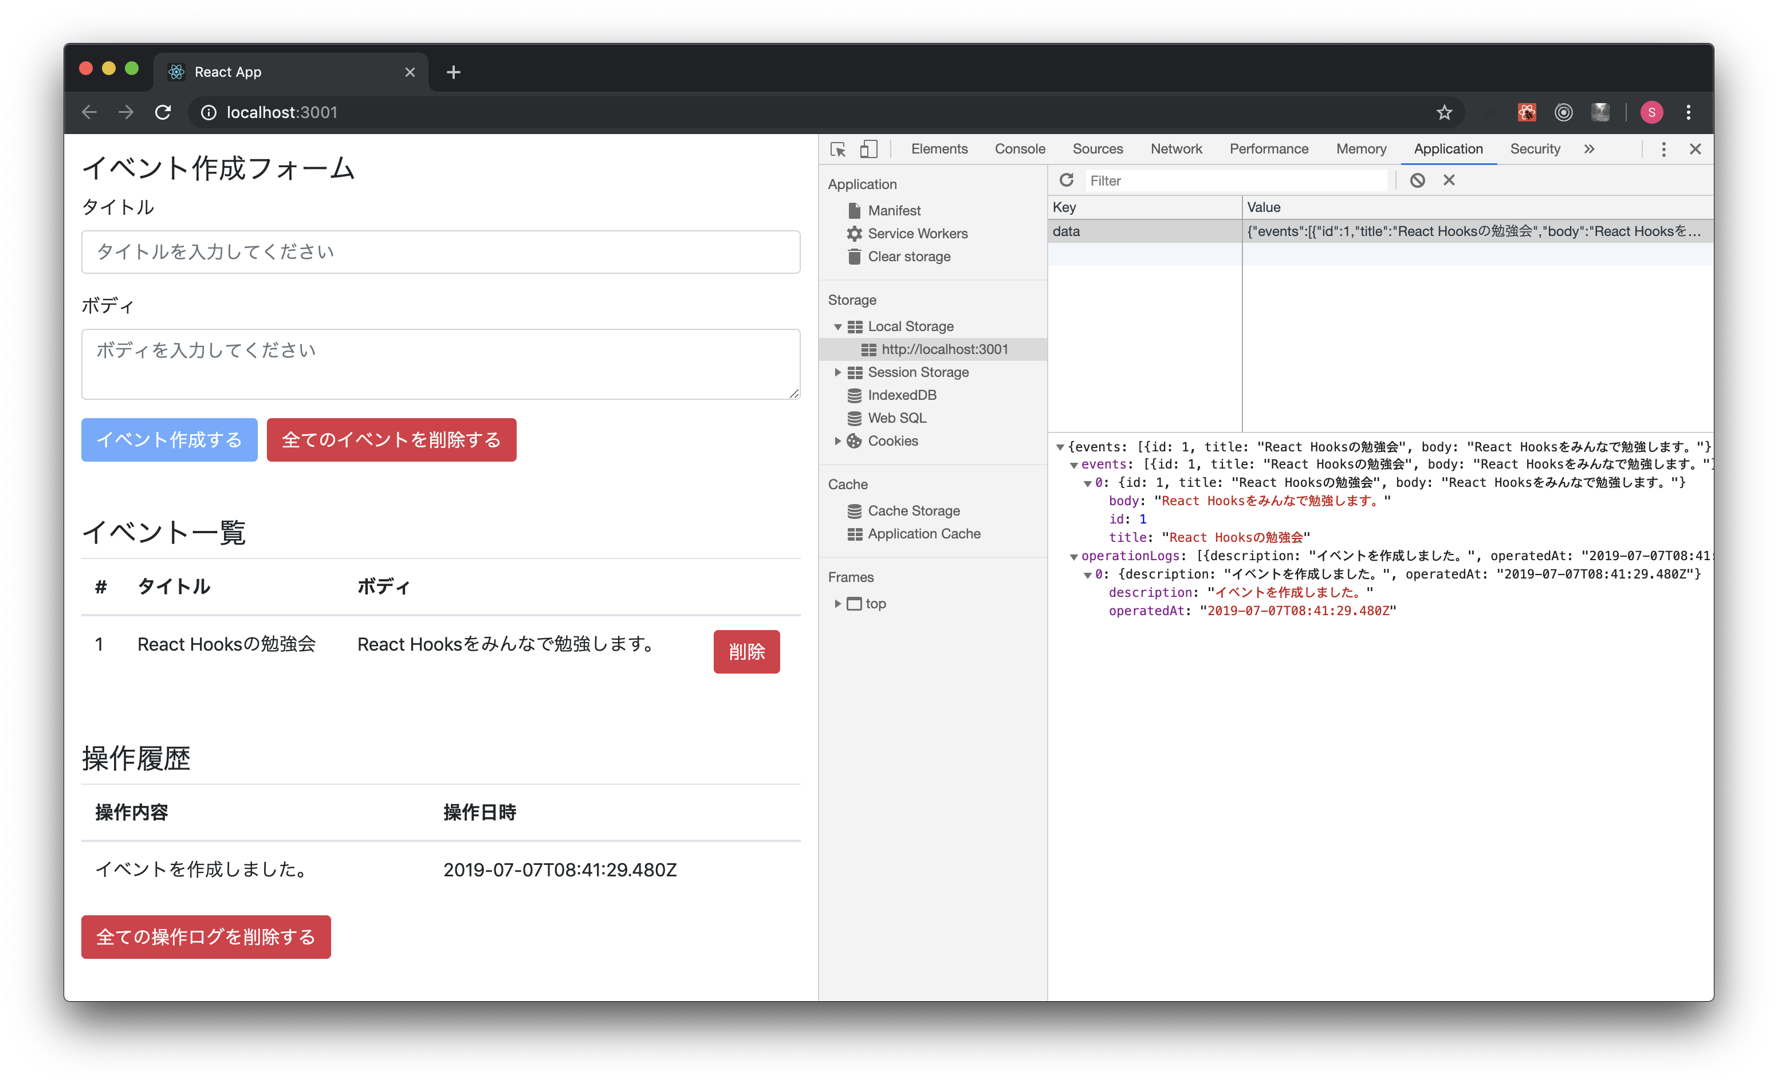Screen dimensions: 1778x1086
Task: Open DevTools more options menu
Action: (1663, 149)
